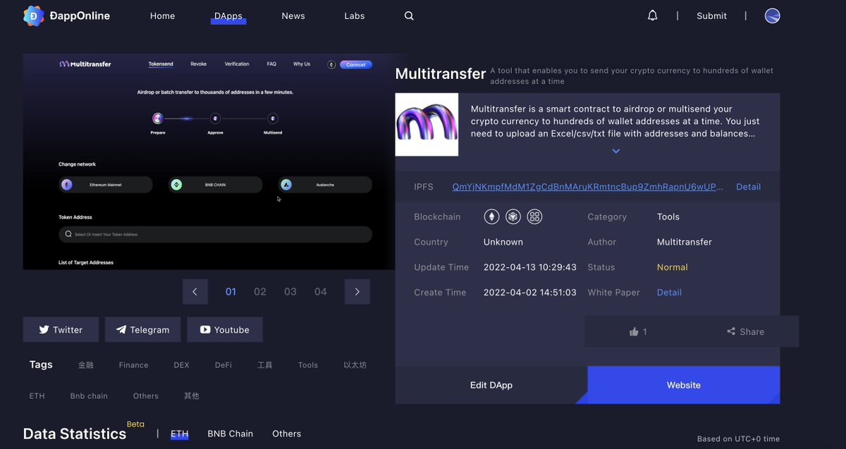
Task: Click the Others tag
Action: pyautogui.click(x=146, y=396)
